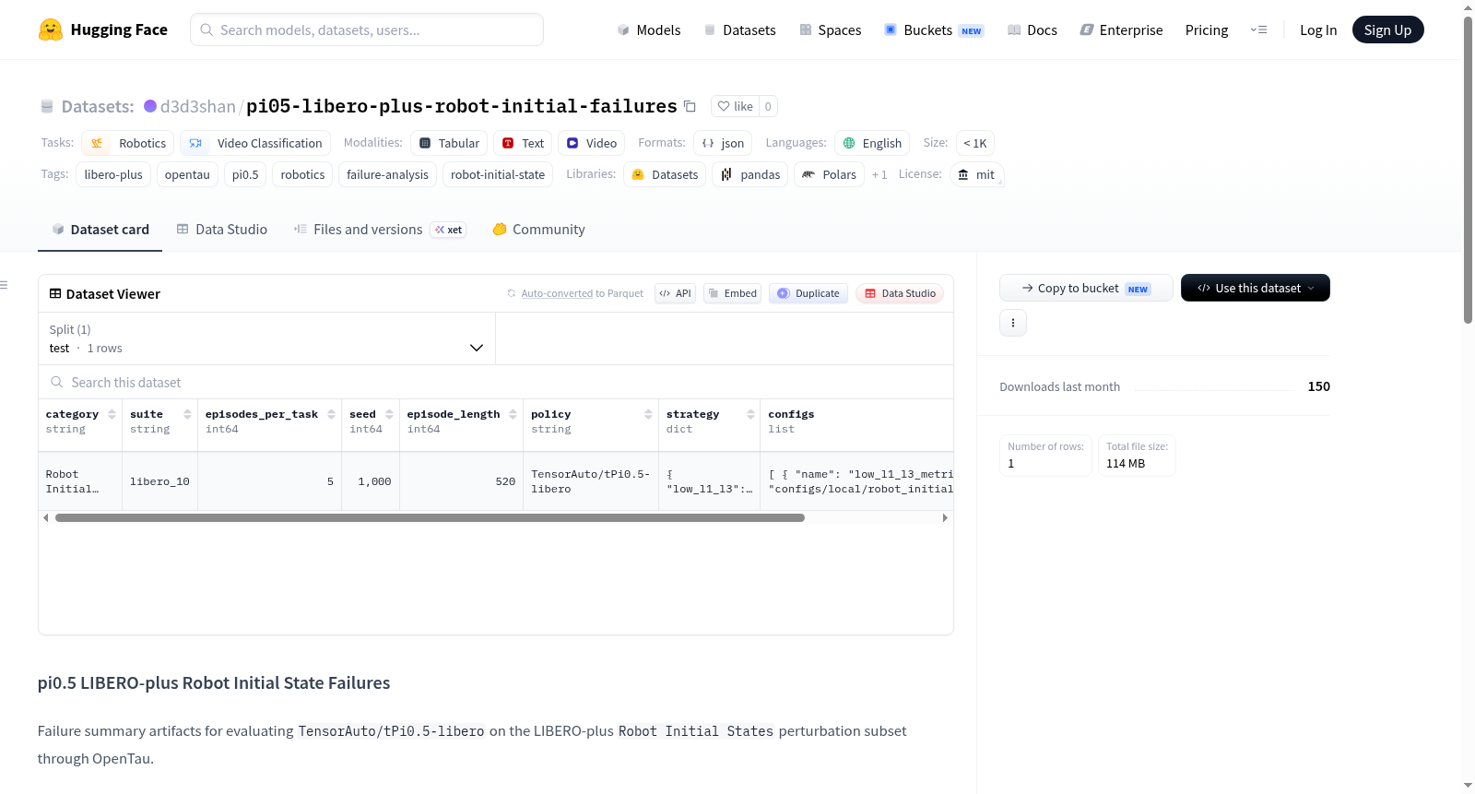Click the failure-analysis tag

point(387,174)
